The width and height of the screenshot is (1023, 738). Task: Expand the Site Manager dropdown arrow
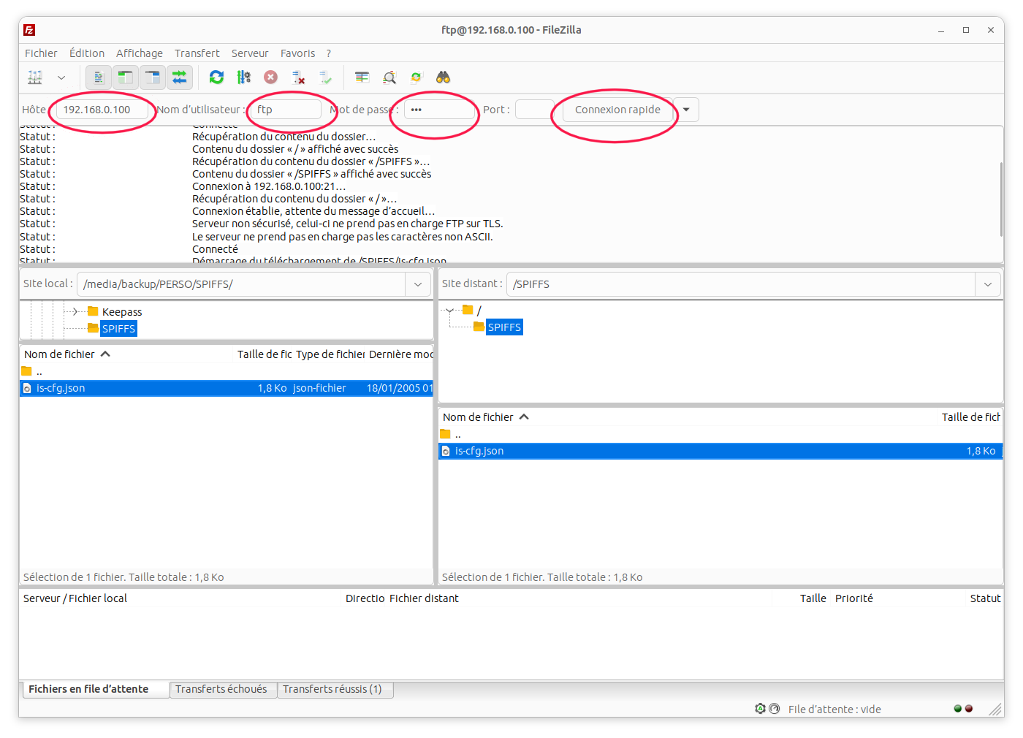[61, 77]
